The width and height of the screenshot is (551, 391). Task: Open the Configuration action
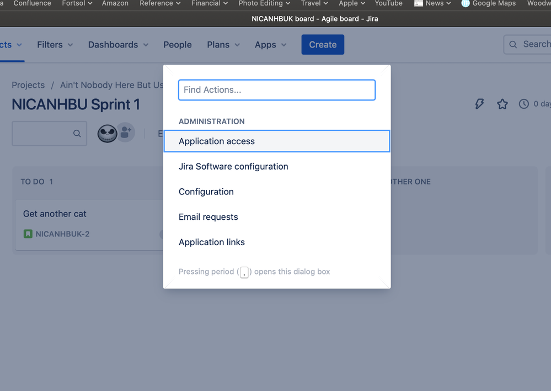[277, 192]
